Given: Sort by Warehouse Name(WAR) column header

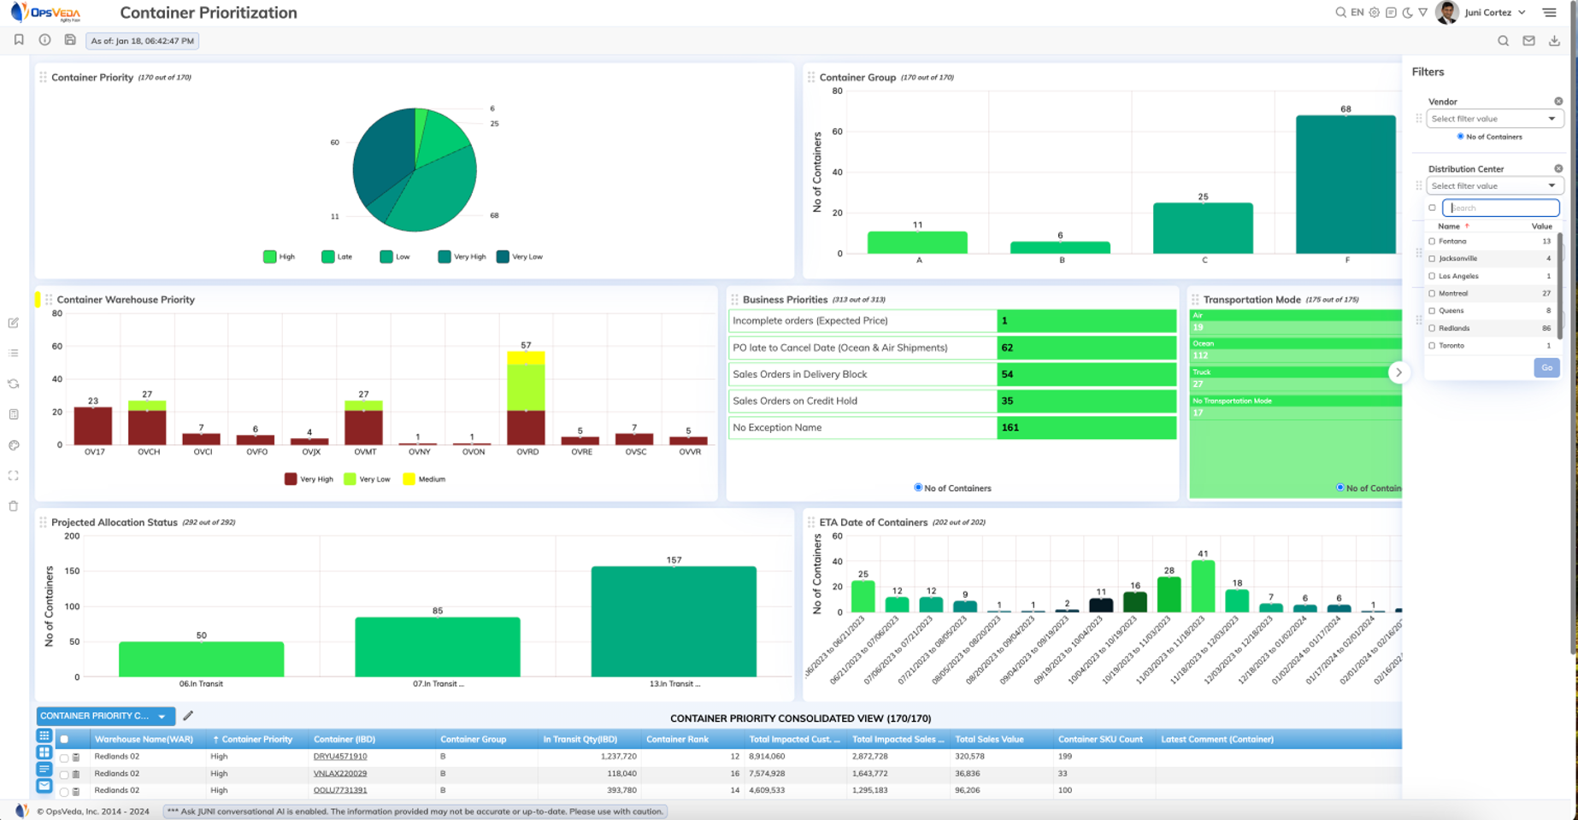Looking at the screenshot, I should [144, 740].
